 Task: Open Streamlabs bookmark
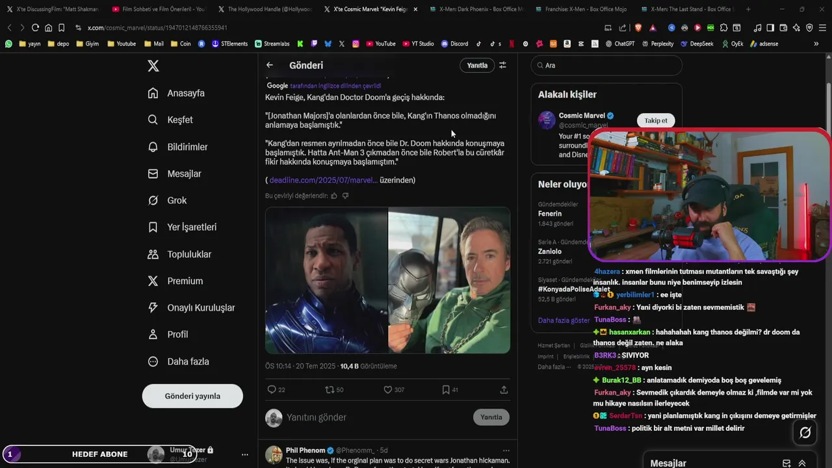point(272,44)
